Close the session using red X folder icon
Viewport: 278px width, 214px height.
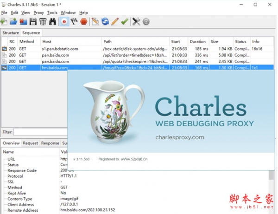click(23, 22)
